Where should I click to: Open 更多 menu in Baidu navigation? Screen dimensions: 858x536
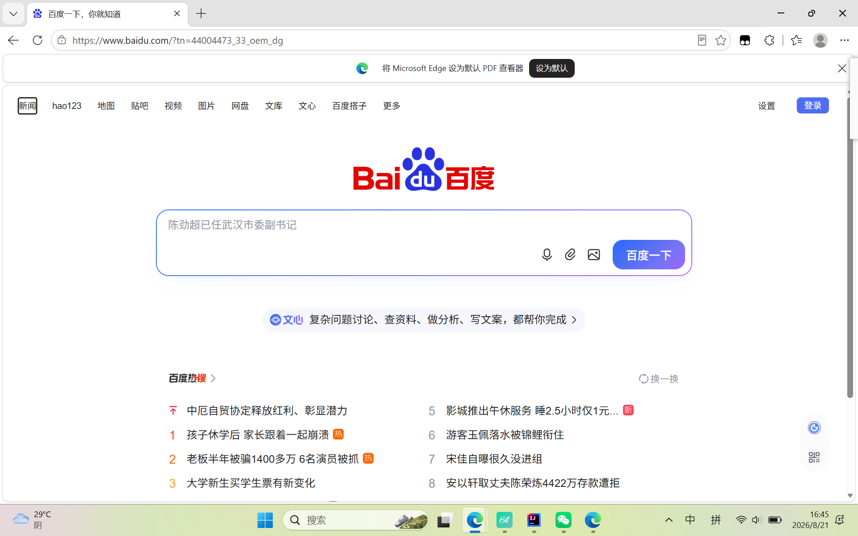(391, 106)
